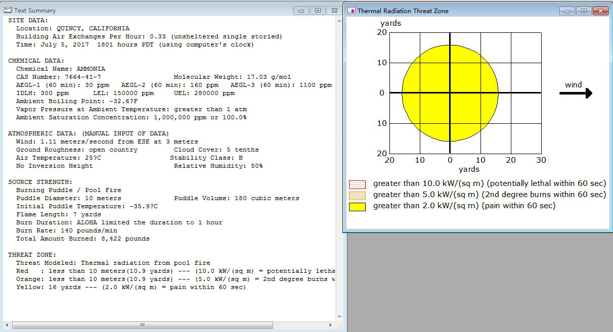Viewport: 613px width, 332px height.
Task: Click the 'Time: July 5, 2017' line
Action: [135, 44]
